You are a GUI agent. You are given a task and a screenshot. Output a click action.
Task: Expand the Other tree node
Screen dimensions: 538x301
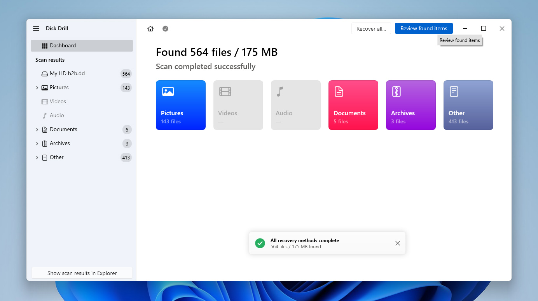(37, 157)
